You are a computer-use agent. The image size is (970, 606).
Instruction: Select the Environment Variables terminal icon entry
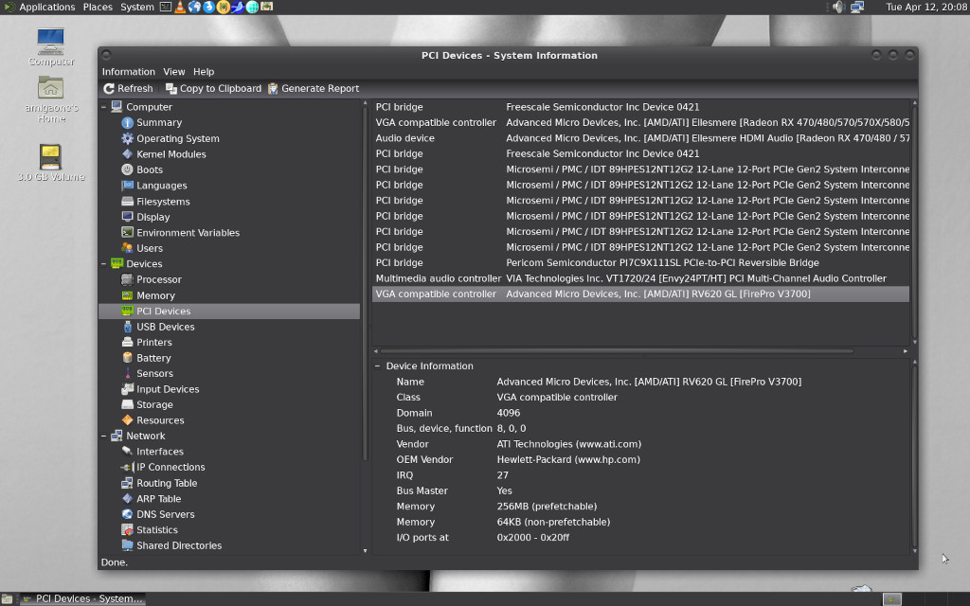tap(127, 232)
